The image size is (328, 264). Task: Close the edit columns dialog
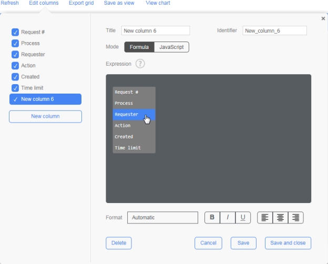[323, 19]
